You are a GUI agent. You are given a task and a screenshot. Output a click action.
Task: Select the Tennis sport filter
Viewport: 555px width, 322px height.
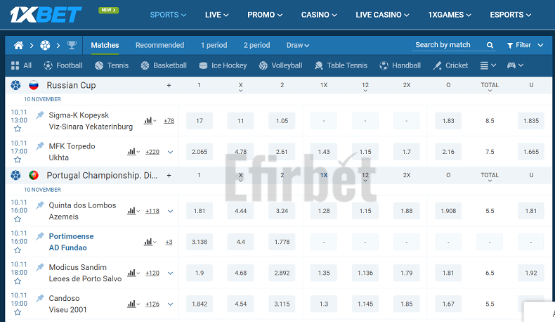coord(112,65)
